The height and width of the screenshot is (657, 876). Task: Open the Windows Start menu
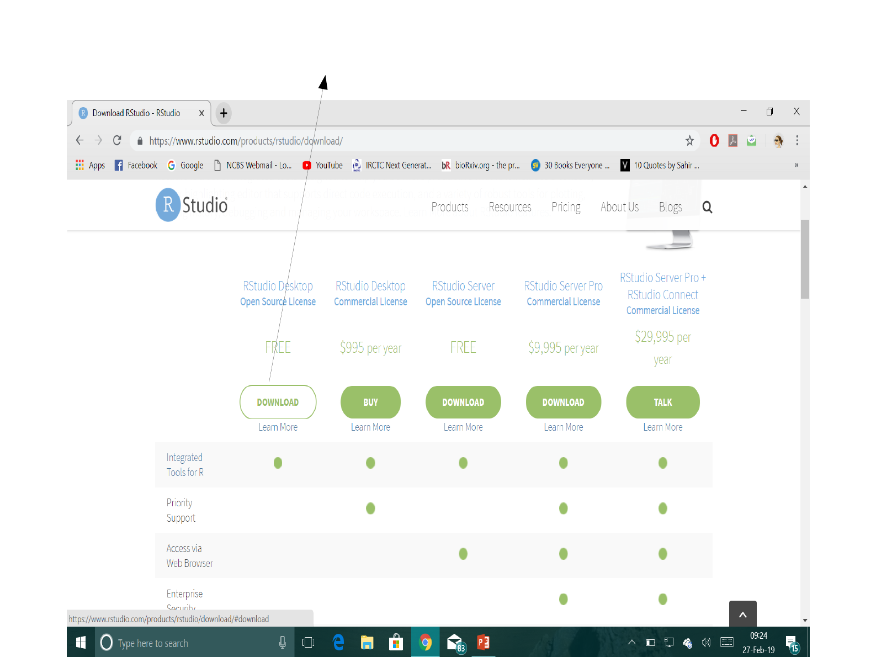click(x=81, y=642)
